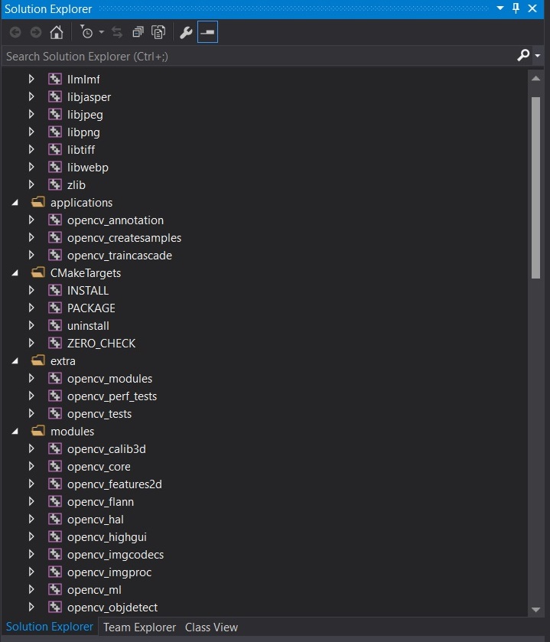
Task: Click the libtiff project icon
Action: [x=55, y=149]
